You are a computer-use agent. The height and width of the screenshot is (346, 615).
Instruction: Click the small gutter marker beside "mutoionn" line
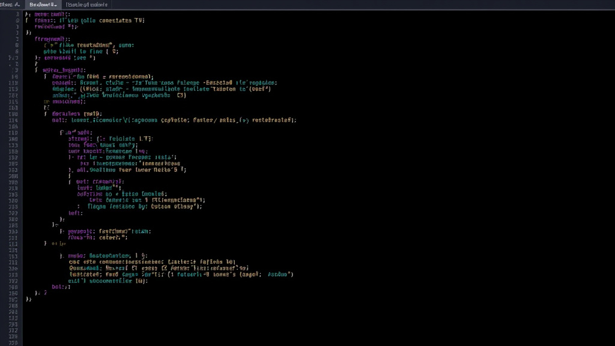(x=46, y=102)
